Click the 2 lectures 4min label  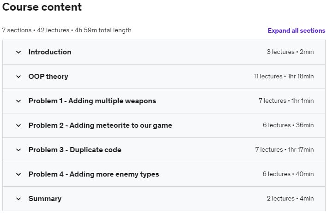(x=290, y=199)
